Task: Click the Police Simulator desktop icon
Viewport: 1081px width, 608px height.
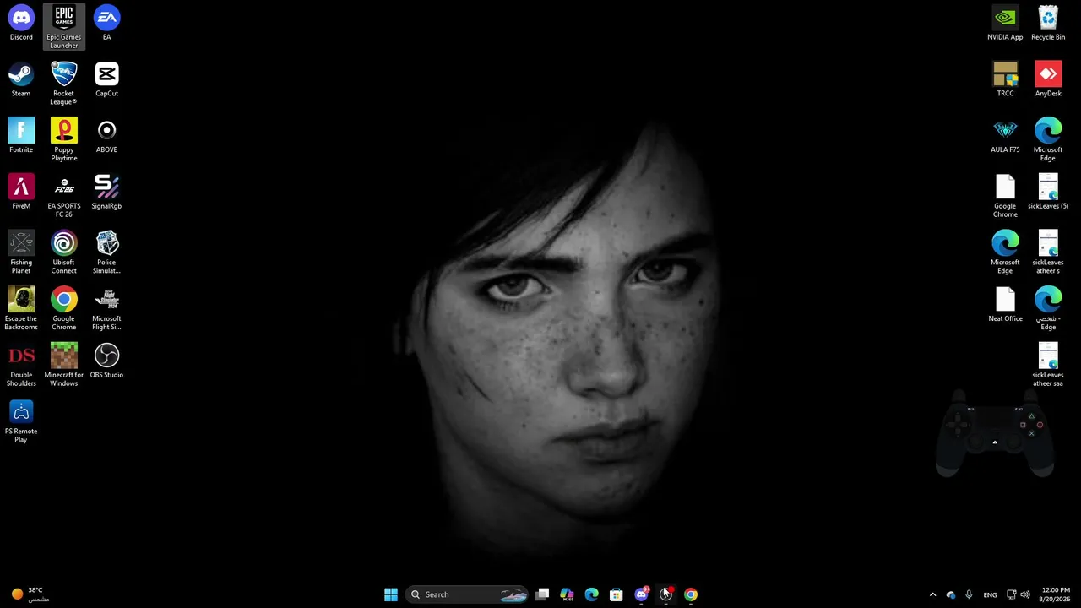Action: [106, 252]
